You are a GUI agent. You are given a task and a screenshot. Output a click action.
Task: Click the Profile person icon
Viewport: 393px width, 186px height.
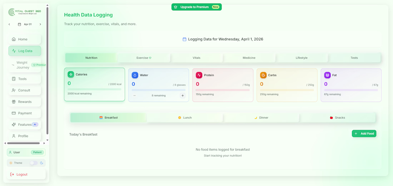point(14,136)
